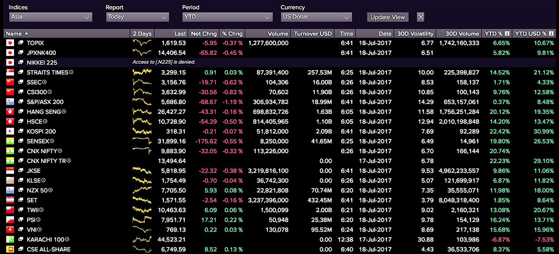Click the pop-out window icon for NIKKEI 225

21,62
